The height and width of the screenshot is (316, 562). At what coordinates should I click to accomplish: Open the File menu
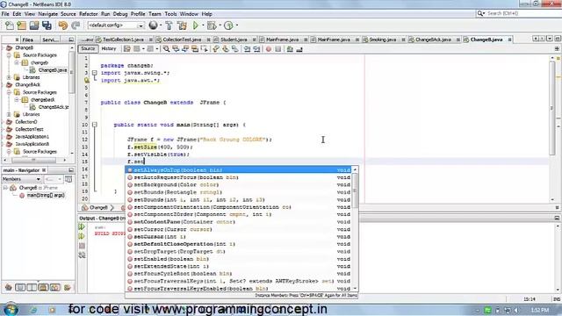pyautogui.click(x=5, y=14)
